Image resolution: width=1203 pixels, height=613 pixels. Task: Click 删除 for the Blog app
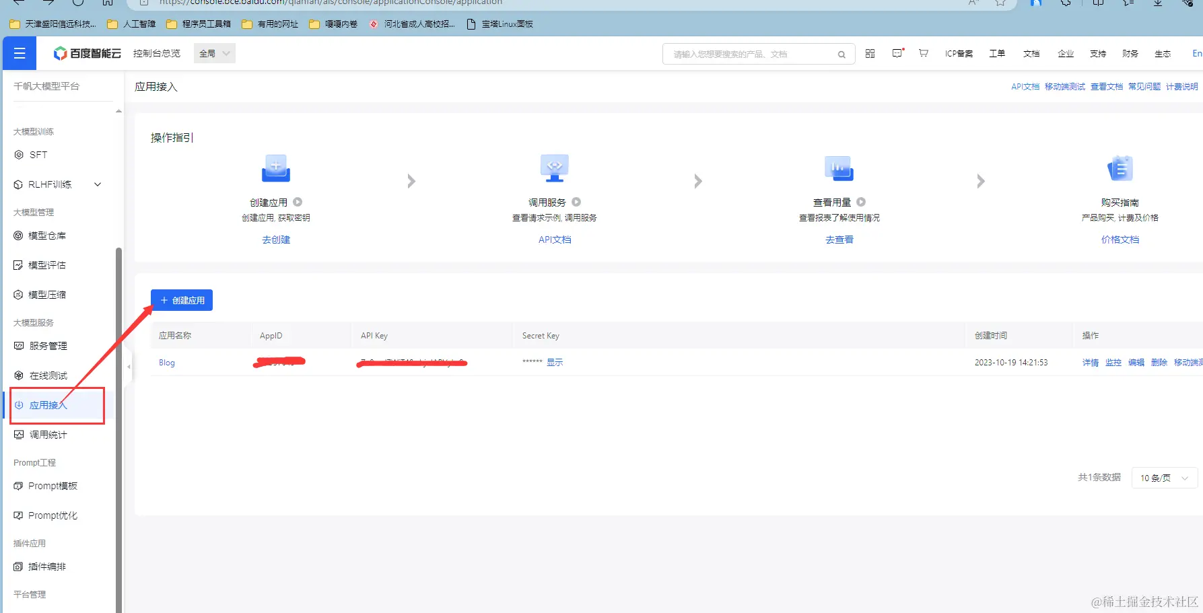pyautogui.click(x=1159, y=363)
